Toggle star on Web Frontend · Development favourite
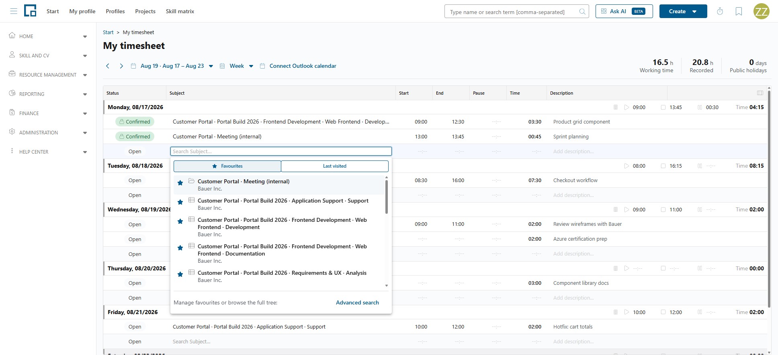The height and width of the screenshot is (355, 778). click(x=180, y=221)
